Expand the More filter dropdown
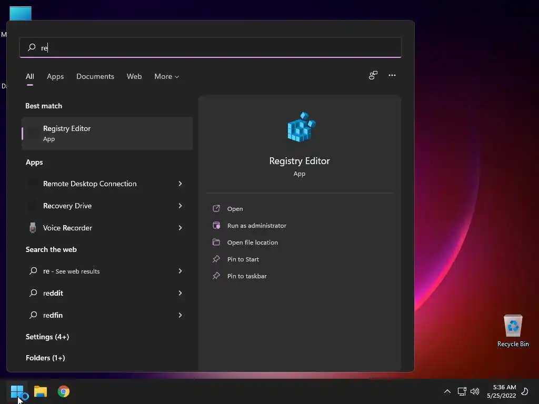The image size is (539, 404). coord(167,76)
